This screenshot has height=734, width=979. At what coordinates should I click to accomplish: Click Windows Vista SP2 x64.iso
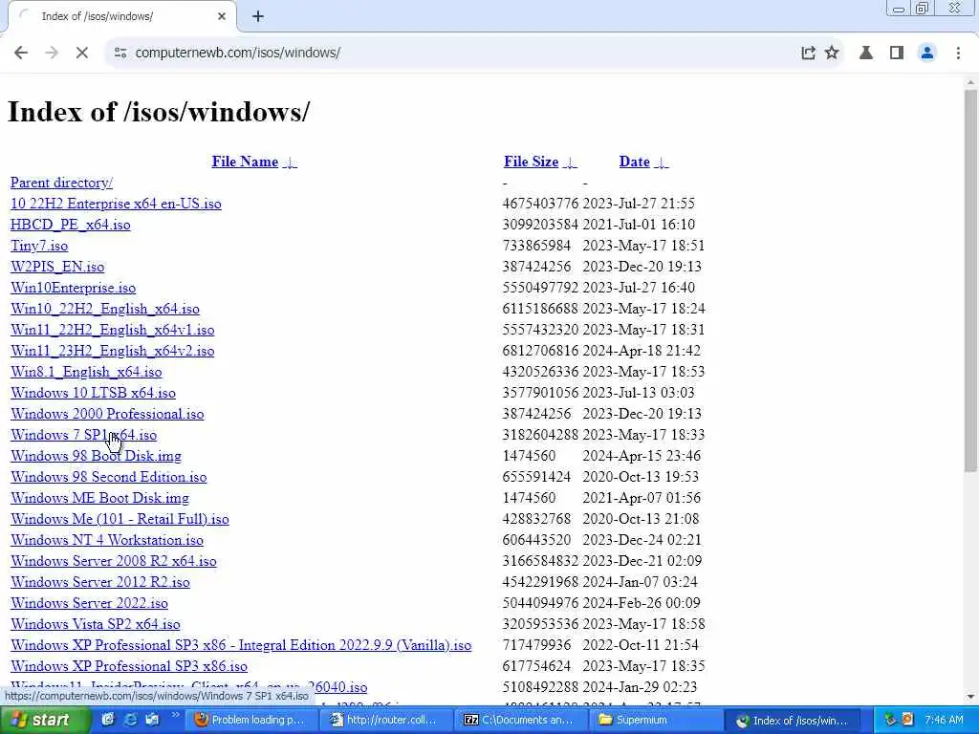96,624
